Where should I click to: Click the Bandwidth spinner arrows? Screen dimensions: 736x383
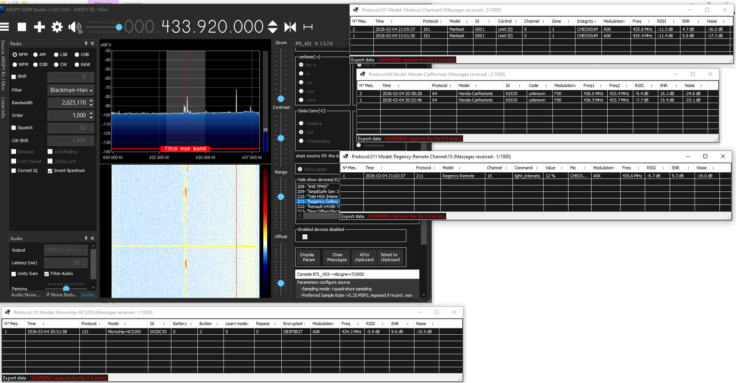tap(91, 103)
